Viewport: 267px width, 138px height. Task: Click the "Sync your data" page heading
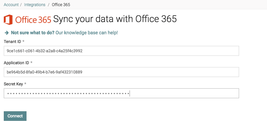[115, 19]
